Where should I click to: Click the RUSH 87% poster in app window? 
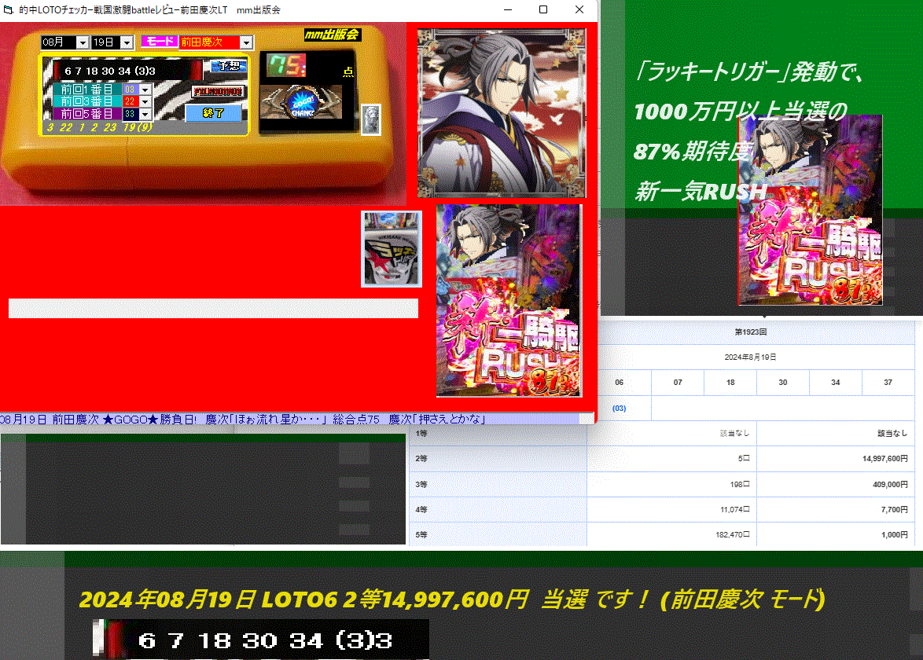[509, 301]
